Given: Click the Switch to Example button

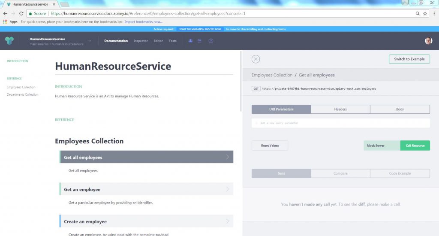Looking at the screenshot, I should pos(409,59).
